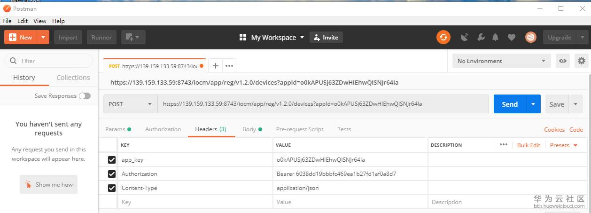Open manage environments gear icon
The width and height of the screenshot is (591, 213).
[582, 61]
